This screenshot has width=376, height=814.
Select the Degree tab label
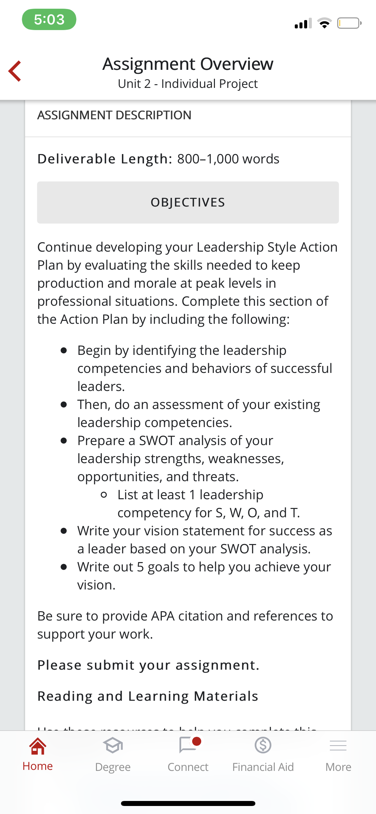point(113,767)
